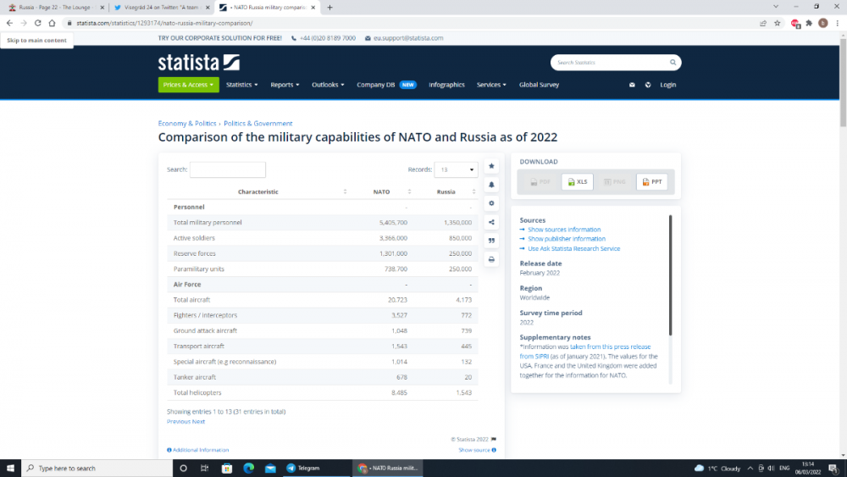This screenshot has width=847, height=477.
Task: Open the gear settings icon beside table
Action: coord(491,203)
